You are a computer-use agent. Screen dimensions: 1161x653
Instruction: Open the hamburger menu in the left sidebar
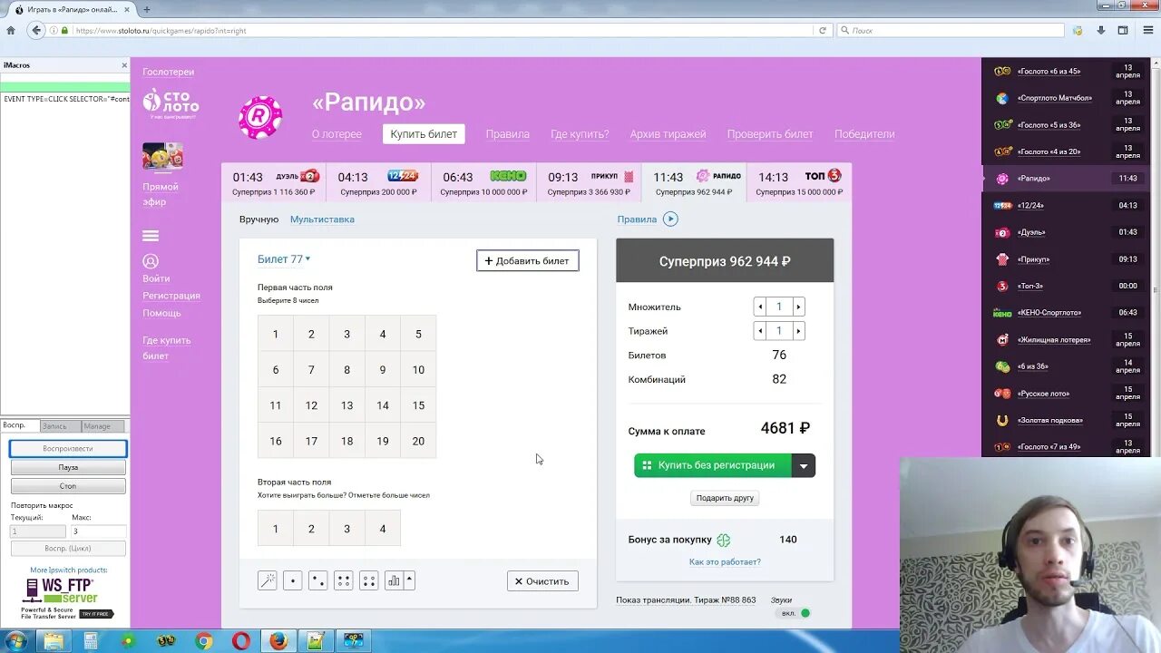[151, 236]
